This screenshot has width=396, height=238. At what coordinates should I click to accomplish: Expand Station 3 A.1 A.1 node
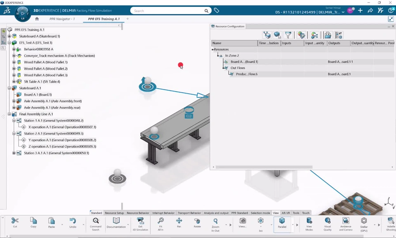[x=14, y=153]
